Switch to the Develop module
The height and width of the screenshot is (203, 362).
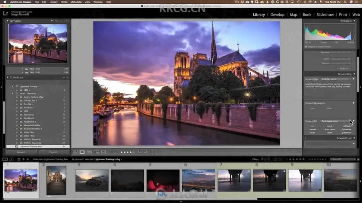(277, 14)
